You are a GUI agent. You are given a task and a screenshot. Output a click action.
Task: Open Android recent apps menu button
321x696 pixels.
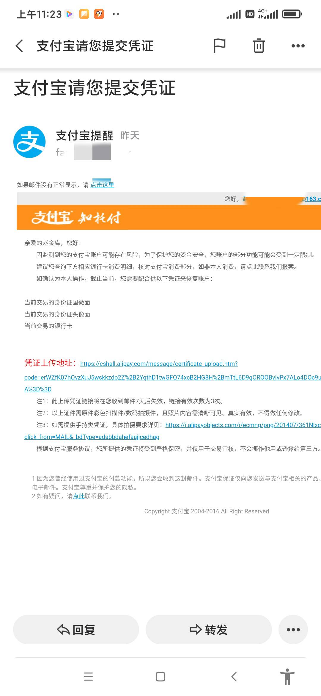(88, 677)
